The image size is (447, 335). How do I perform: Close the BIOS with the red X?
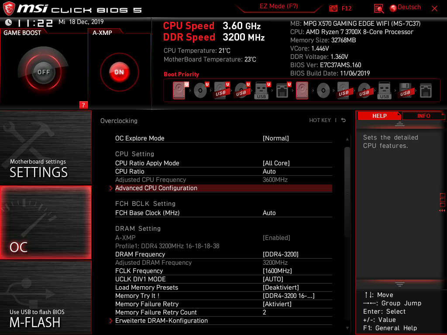coord(434,9)
